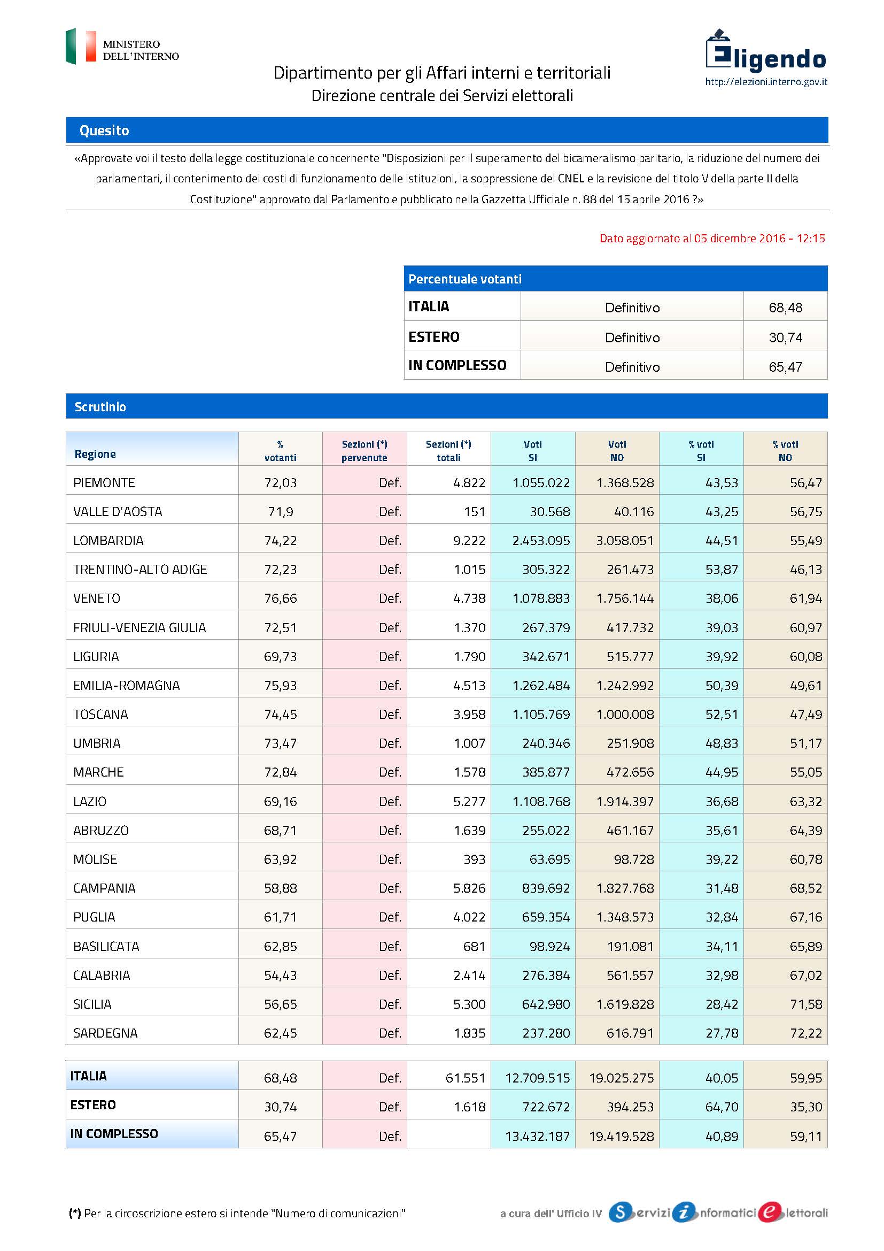Click Trentino-Alto Adige Voti SI value 305.322
This screenshot has width=884, height=1251.
click(x=546, y=570)
